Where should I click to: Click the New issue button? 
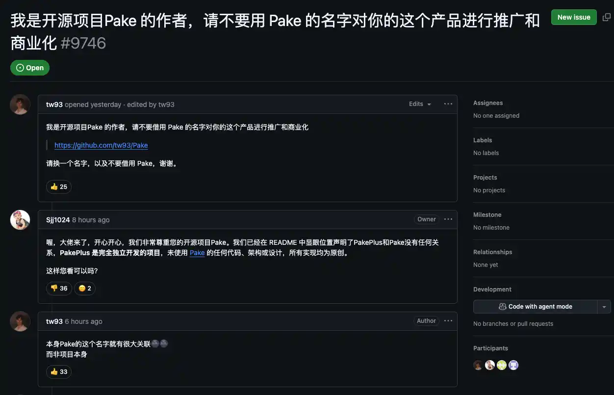(573, 17)
